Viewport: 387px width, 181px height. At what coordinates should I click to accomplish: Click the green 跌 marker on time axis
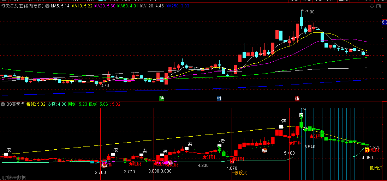tap(161, 99)
